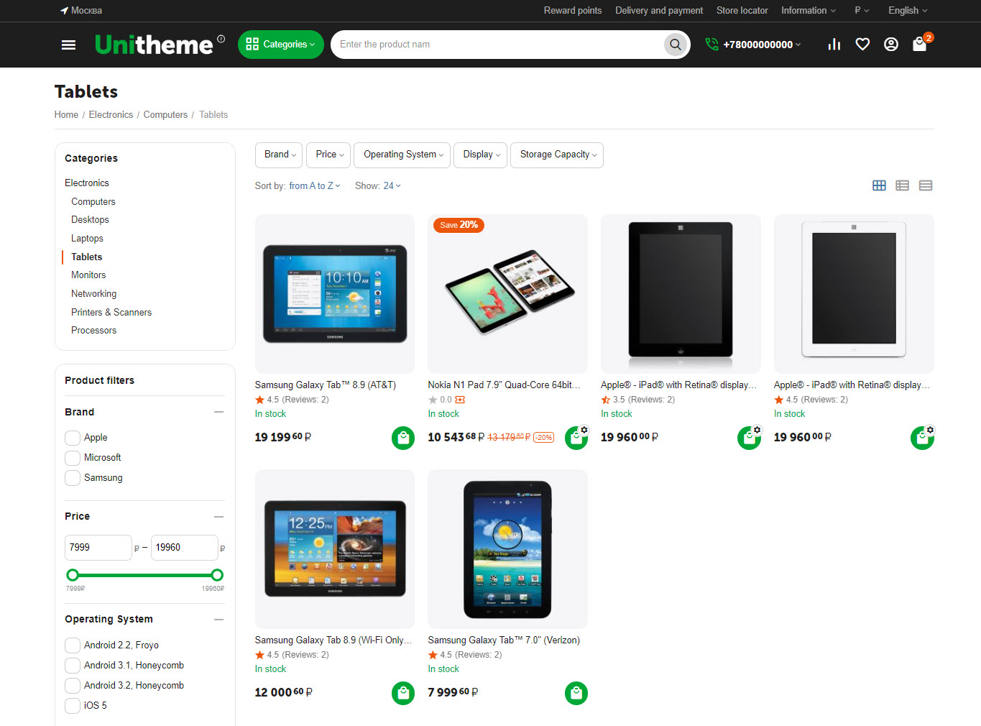Screen dimensions: 981x726
Task: Collapse the Operating System filter section
Action: 219,620
